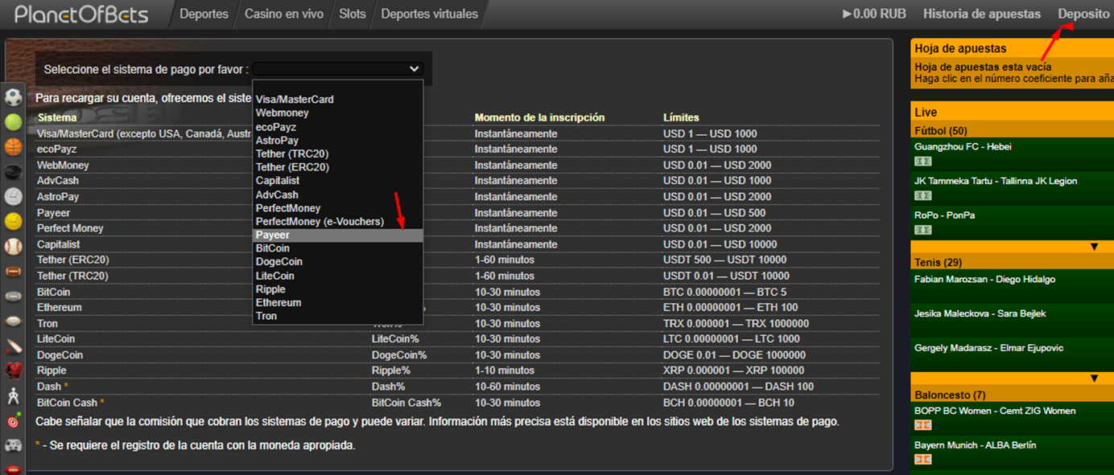
Task: Open BOPP BC Women - Cemt ZIG Women
Action: coord(995,411)
